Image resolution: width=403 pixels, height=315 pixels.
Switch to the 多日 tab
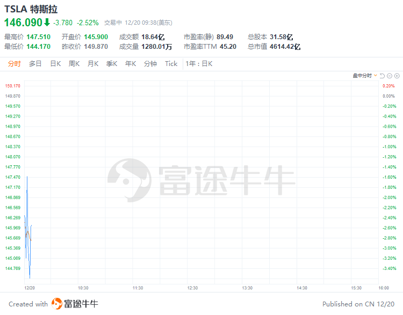[35, 64]
